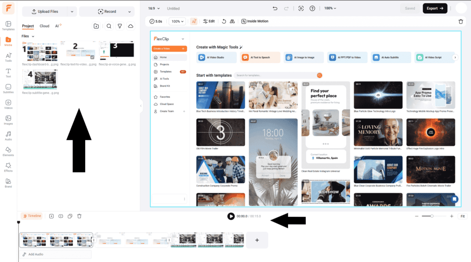Open the Record dropdown arrow
Viewport: 471px width, 262px height.
pyautogui.click(x=129, y=12)
